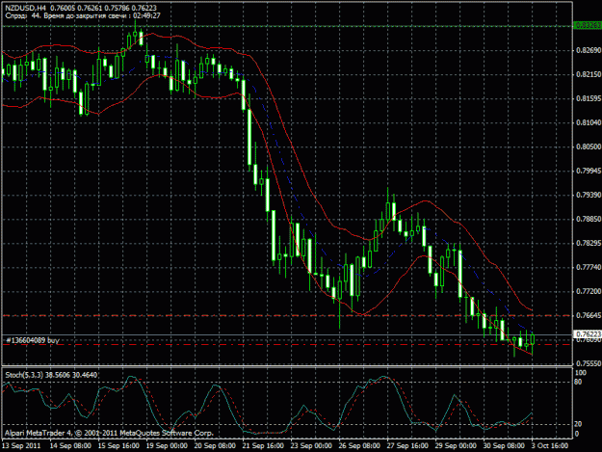Click the 26 Sep 08:00 time label
Screen dimensions: 602x452
pos(359,445)
